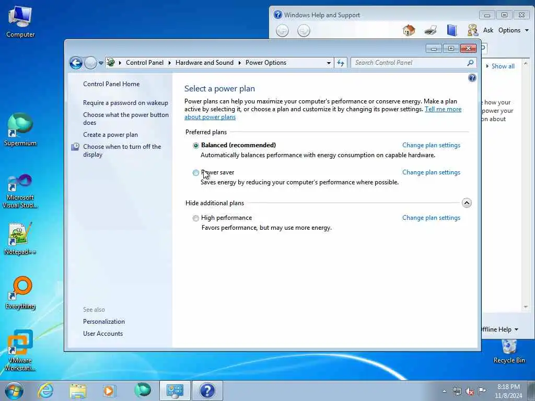Screen dimensions: 535x401
Task: Select Power Options breadcrumb
Action: point(266,63)
